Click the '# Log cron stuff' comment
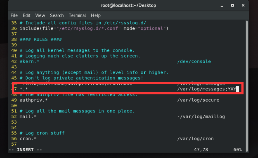The image size is (258, 158). pos(42,133)
